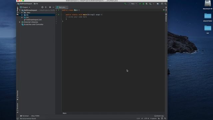Click run gutter arrow beside main method
Image resolution: width=213 pixels, height=120 pixels.
pos(59,14)
